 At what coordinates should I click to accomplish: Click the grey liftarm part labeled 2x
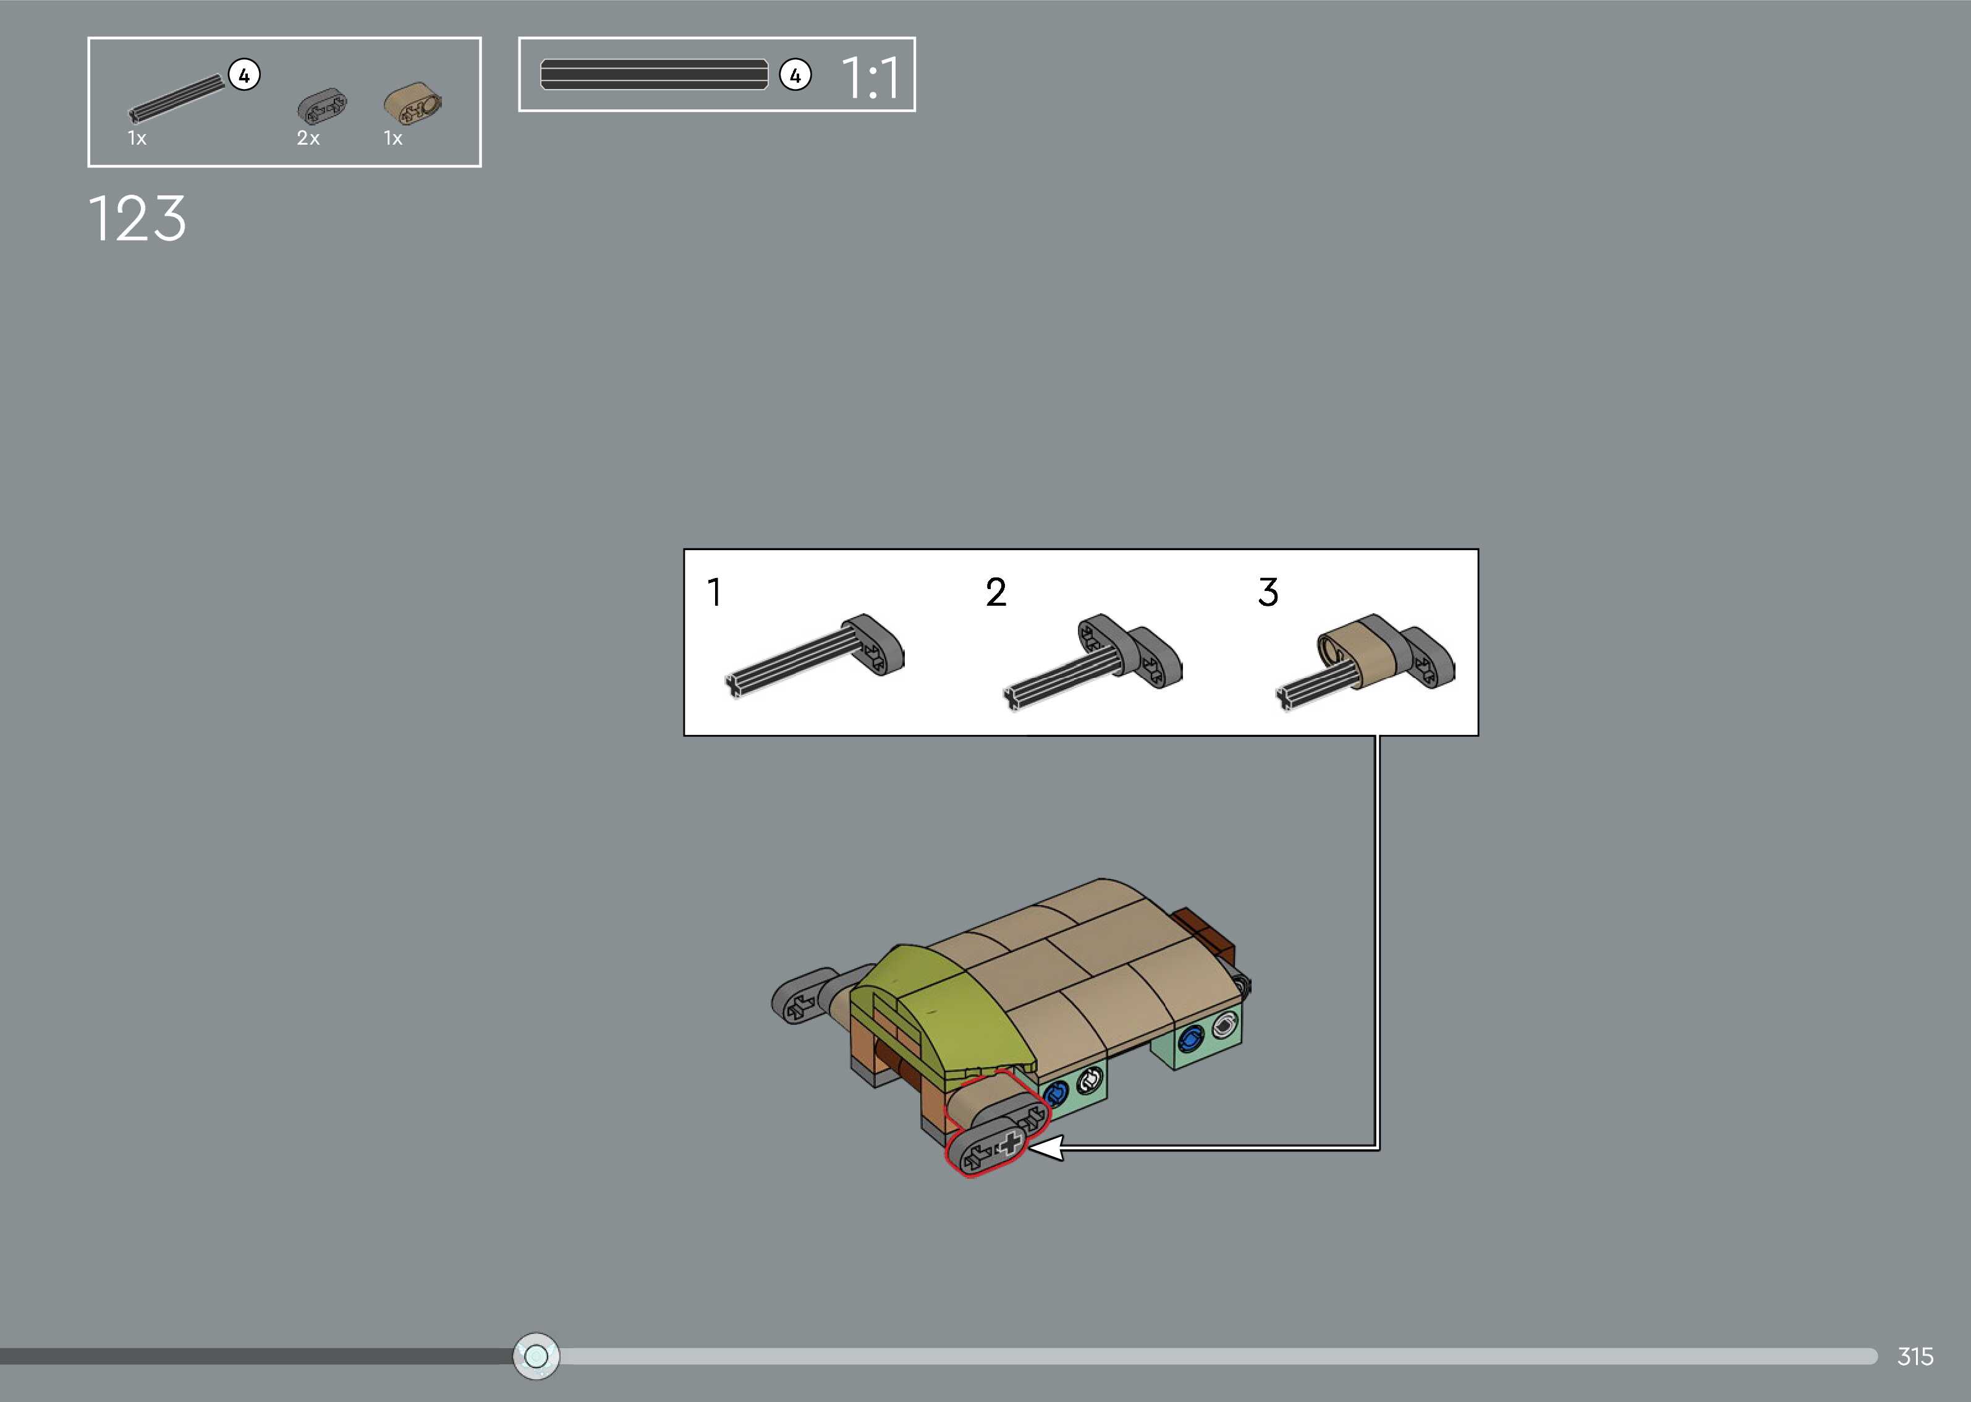click(x=322, y=107)
